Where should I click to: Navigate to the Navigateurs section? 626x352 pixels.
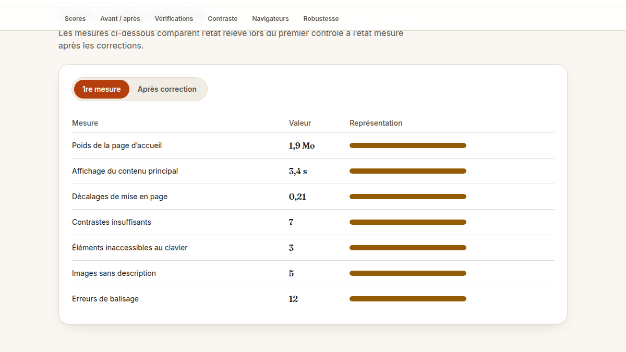coord(270,19)
